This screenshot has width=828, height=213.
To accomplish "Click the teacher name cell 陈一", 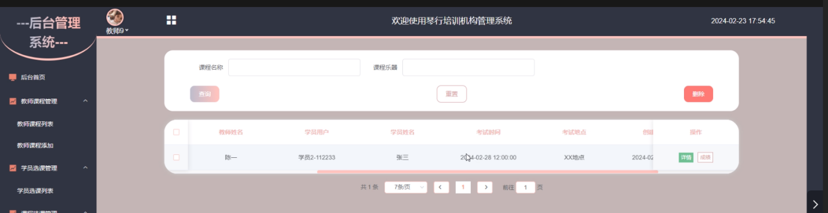I will [x=231, y=157].
